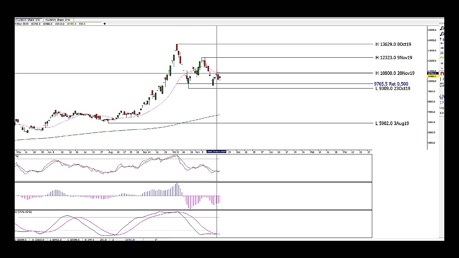The image size is (459, 258).
Task: Click the blue left arrow icon
Action: tap(442, 43)
